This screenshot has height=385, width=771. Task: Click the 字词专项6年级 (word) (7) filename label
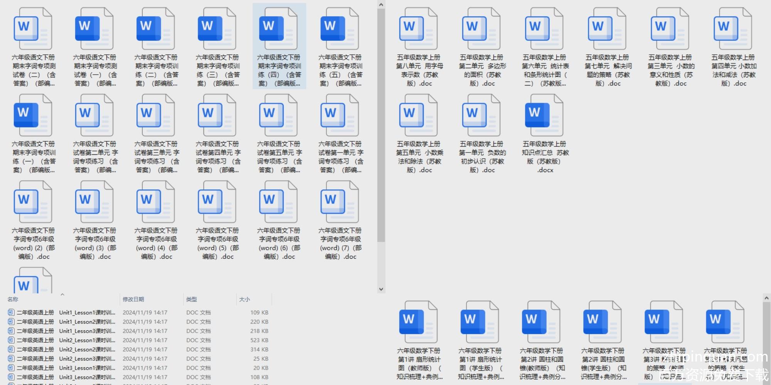(340, 243)
